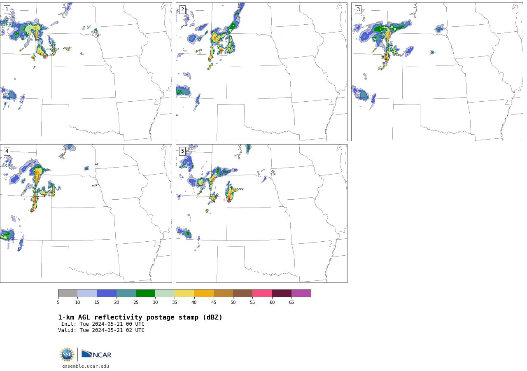
Task: Click the panel number label 5
Action: tap(182, 151)
